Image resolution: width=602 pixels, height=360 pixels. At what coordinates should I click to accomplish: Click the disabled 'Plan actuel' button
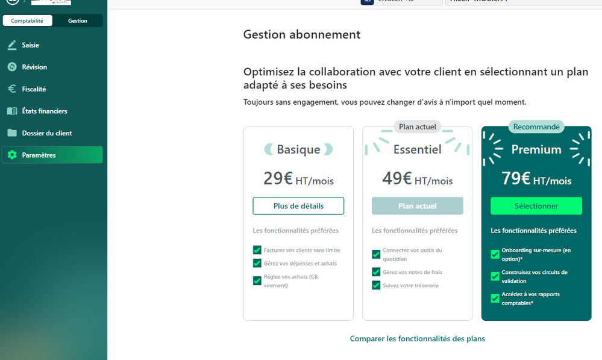click(417, 206)
